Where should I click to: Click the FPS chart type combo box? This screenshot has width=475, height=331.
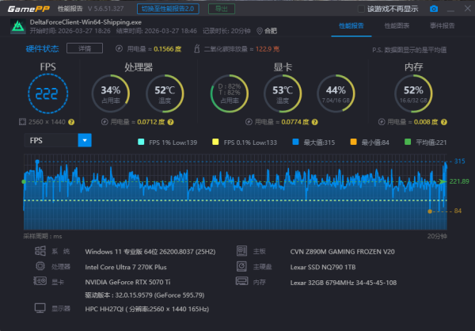click(58, 140)
